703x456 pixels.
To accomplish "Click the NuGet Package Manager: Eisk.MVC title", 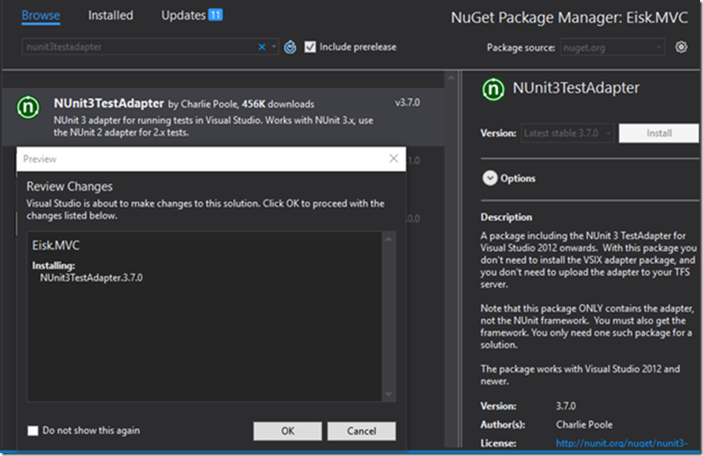I will [x=569, y=18].
